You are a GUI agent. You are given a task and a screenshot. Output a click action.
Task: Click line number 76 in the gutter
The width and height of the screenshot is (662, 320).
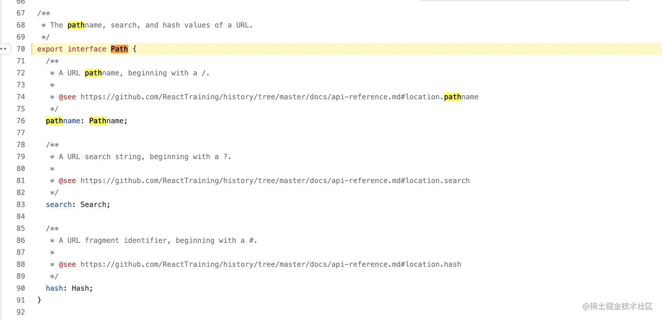pos(21,121)
